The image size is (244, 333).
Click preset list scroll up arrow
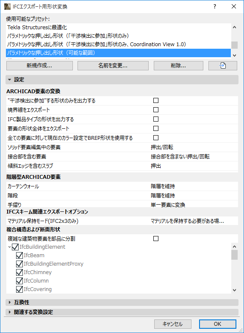point(234,27)
